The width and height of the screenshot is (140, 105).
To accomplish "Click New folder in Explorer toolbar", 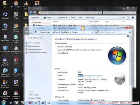I will (x=90, y=17).
